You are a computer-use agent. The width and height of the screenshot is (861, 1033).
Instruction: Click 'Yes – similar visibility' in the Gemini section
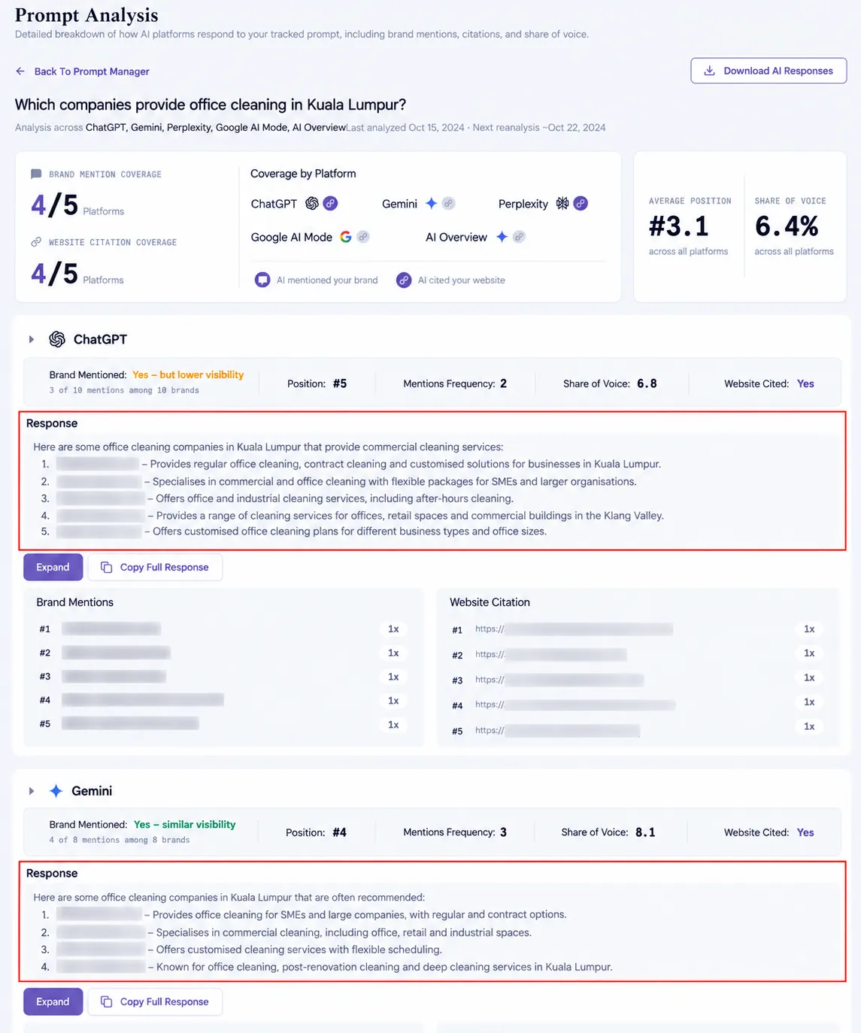click(x=184, y=824)
